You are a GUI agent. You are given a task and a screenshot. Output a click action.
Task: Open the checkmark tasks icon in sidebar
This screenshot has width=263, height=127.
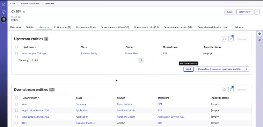click(x=4, y=12)
